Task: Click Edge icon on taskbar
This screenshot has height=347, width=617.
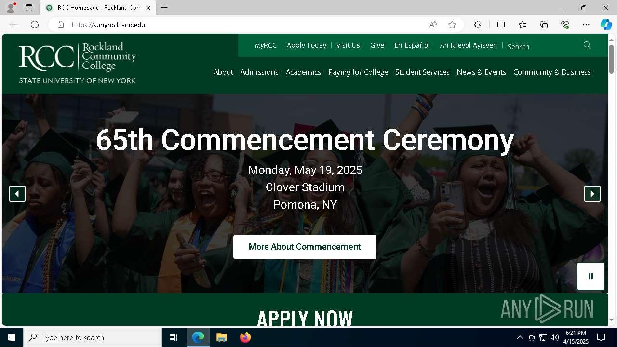Action: [198, 337]
